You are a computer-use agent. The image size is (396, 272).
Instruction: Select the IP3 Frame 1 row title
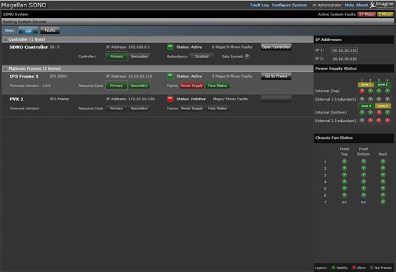tap(24, 76)
